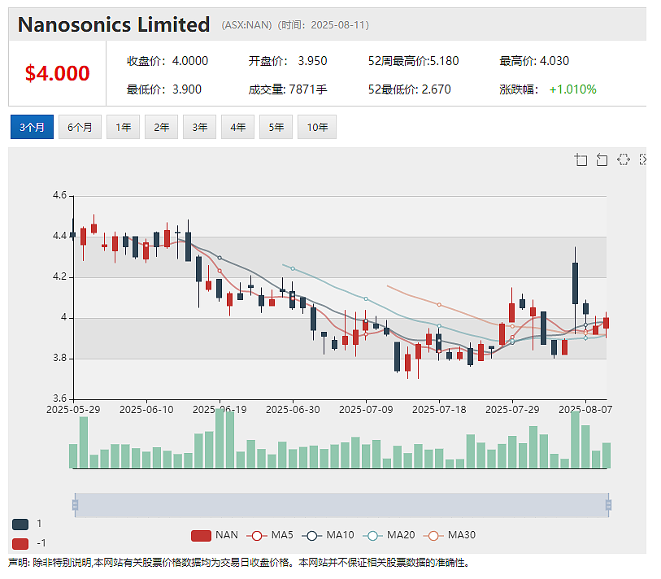This screenshot has width=661, height=579.
Task: Show the 5年 price history
Action: click(276, 127)
